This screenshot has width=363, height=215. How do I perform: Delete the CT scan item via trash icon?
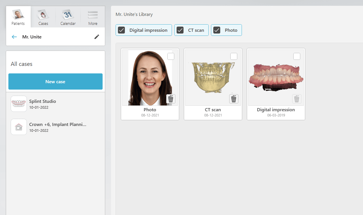(234, 99)
